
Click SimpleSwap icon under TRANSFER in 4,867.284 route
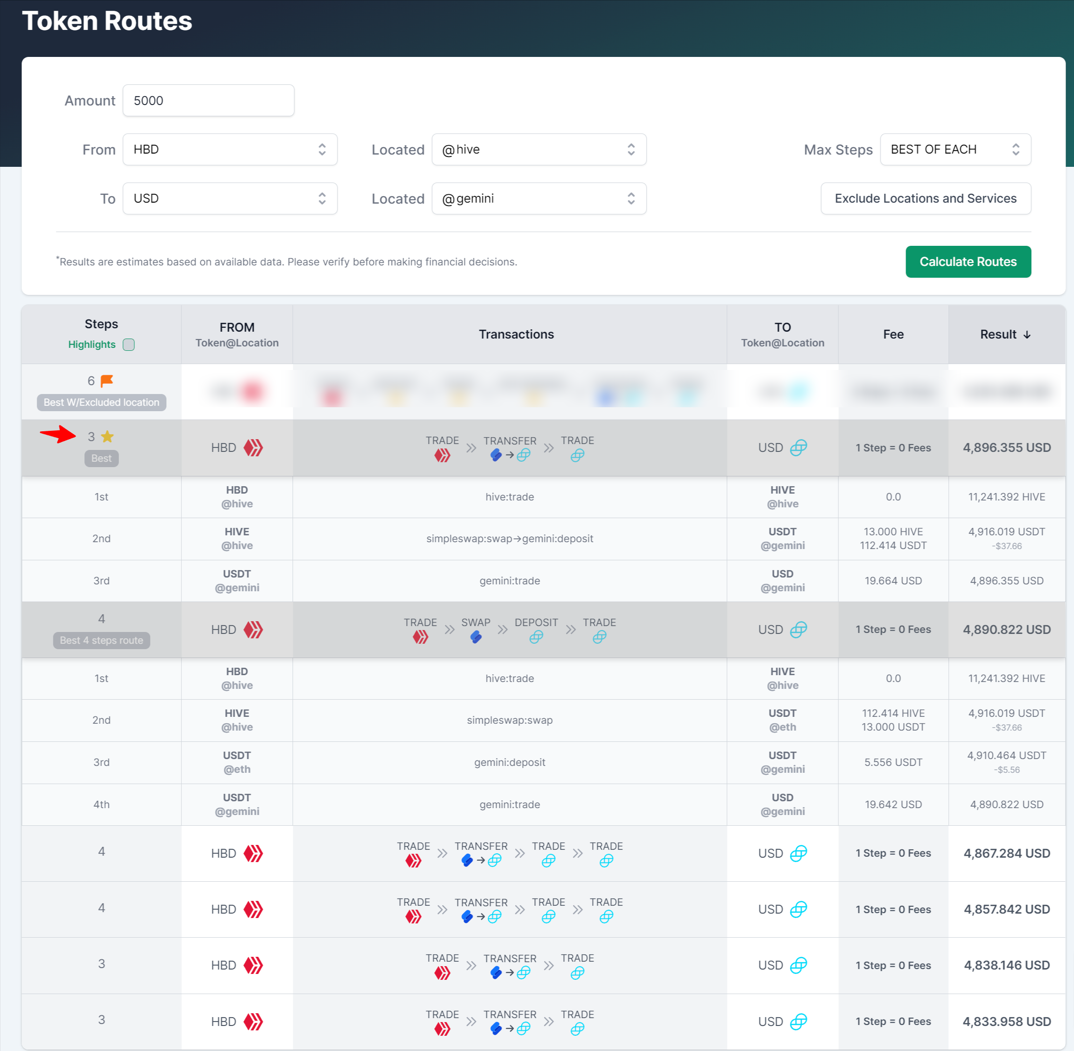tap(467, 861)
